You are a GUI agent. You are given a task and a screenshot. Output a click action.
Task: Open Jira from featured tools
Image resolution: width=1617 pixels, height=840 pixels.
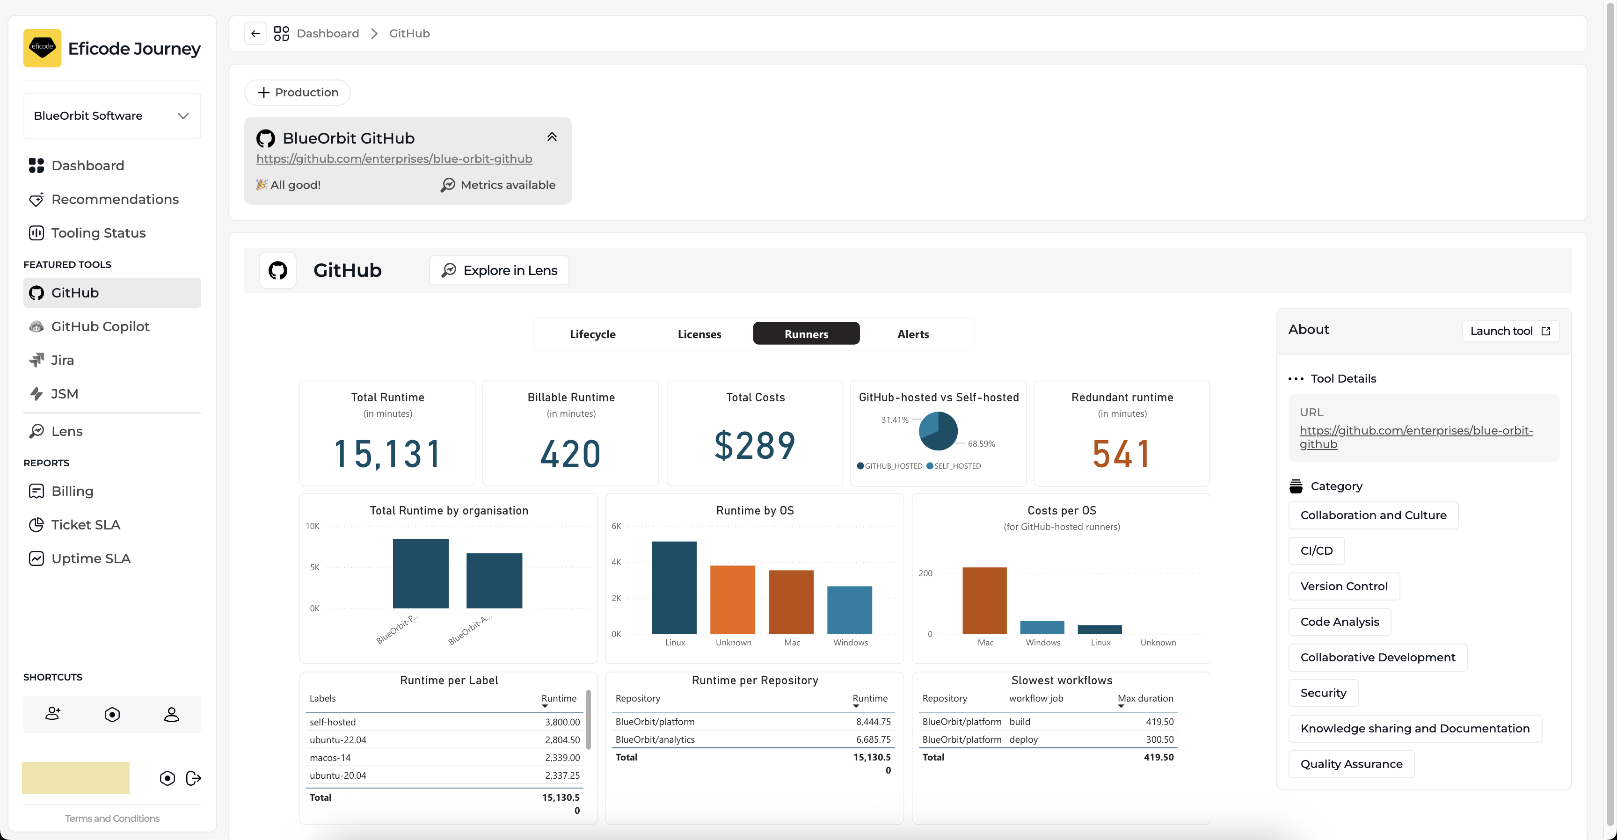62,360
